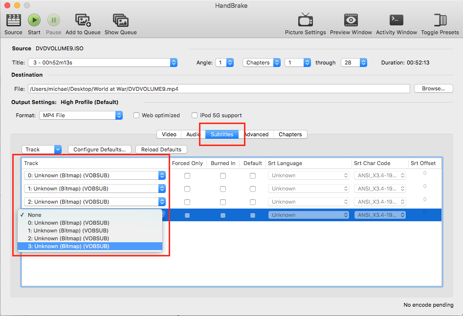
Task: Open track selector for 0: Unknown (Bitmap) row
Action: (x=95, y=175)
